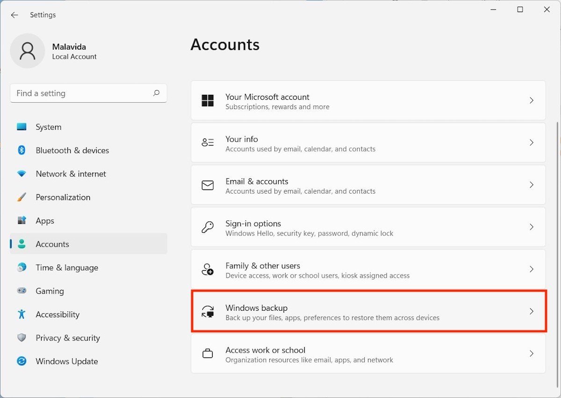Select Network & internet category
The image size is (561, 398).
point(71,174)
